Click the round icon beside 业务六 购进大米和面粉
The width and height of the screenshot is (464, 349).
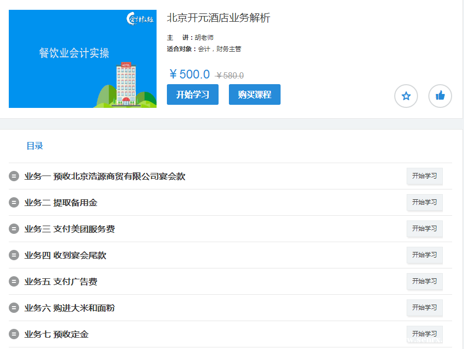pyautogui.click(x=14, y=308)
